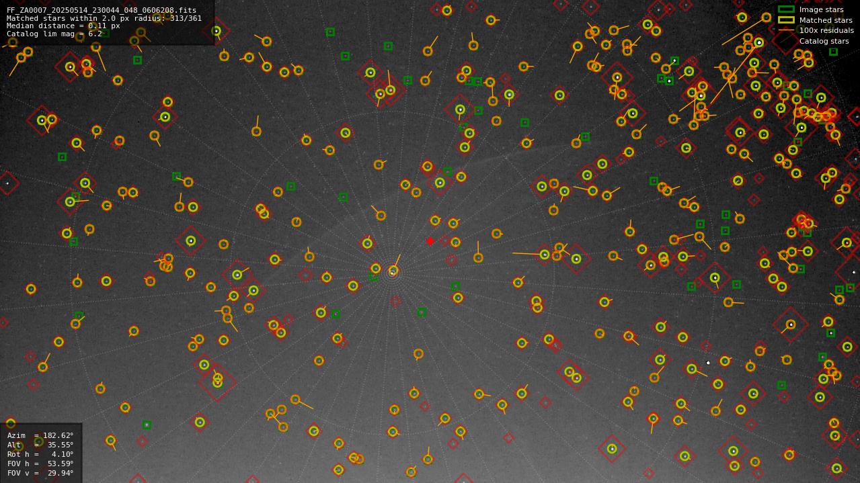Select the 'Image stars' legend label
This screenshot has height=483, width=860.
click(821, 9)
